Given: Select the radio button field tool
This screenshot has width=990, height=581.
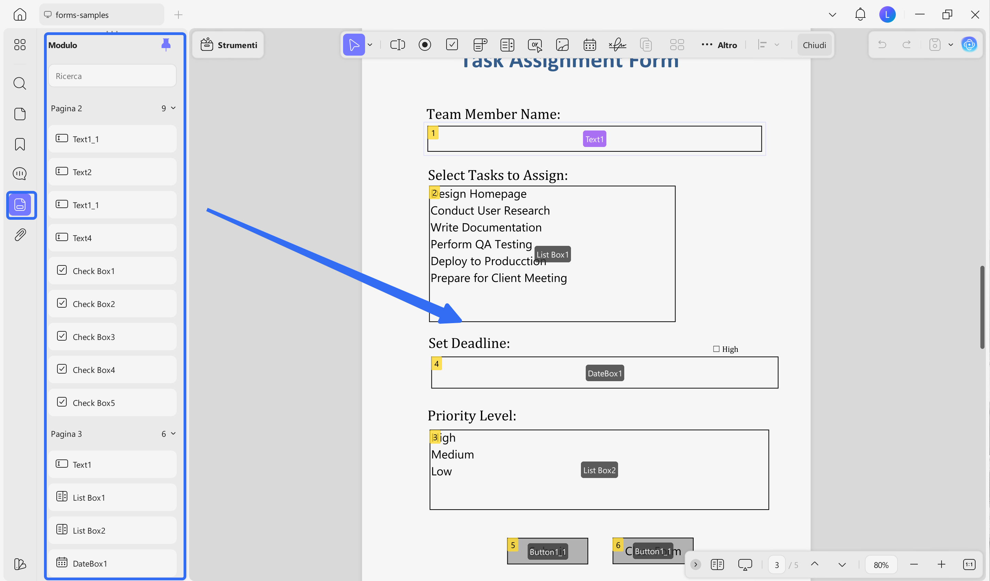Looking at the screenshot, I should point(425,45).
